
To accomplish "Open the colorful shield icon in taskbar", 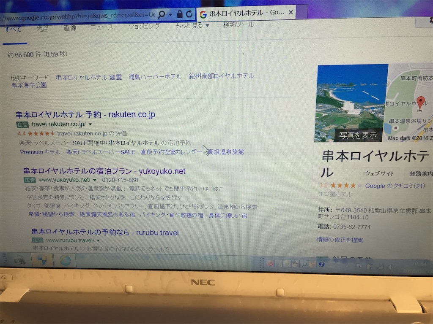I will [x=42, y=260].
